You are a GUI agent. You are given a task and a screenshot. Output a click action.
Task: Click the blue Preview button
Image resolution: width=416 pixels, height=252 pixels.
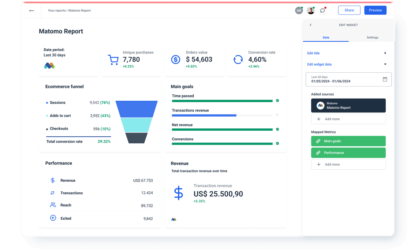[375, 10]
